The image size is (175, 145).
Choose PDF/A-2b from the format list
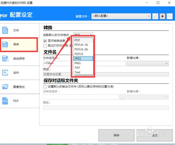coord(83,49)
